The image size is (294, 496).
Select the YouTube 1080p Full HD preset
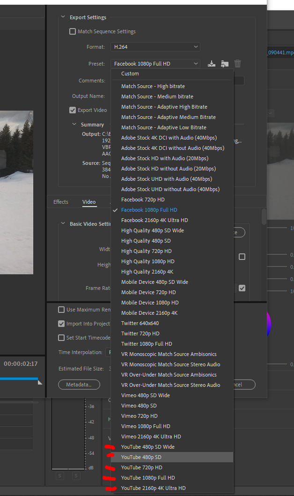click(x=145, y=477)
